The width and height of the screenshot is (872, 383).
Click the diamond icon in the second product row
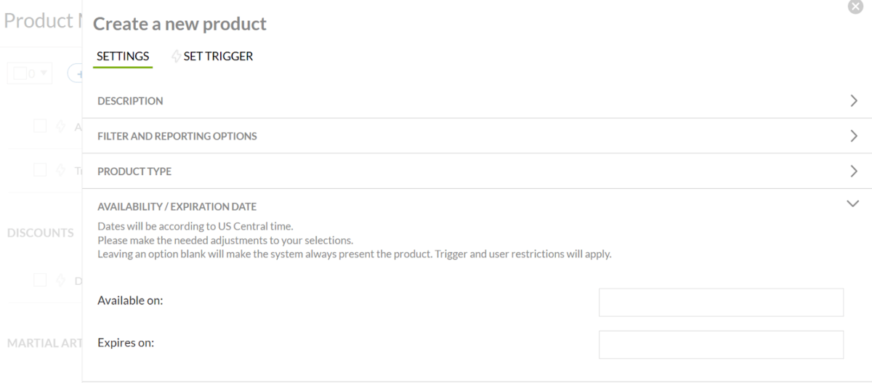pos(61,170)
